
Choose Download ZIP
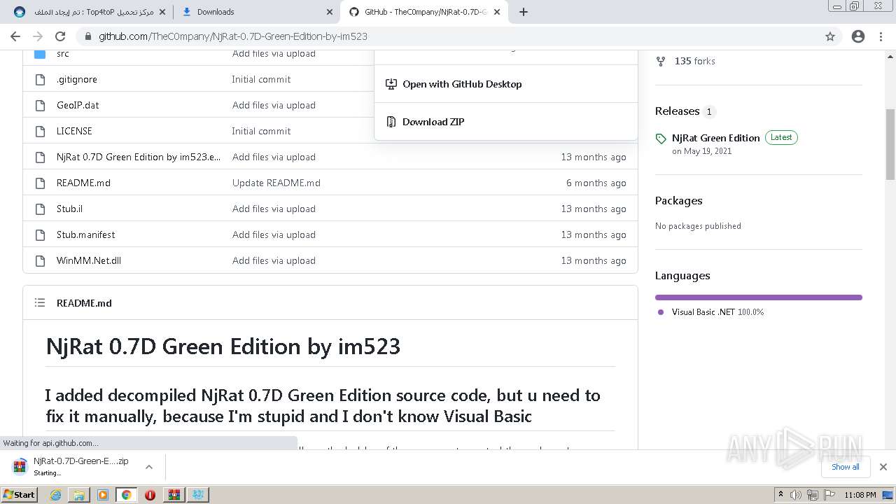click(x=433, y=122)
